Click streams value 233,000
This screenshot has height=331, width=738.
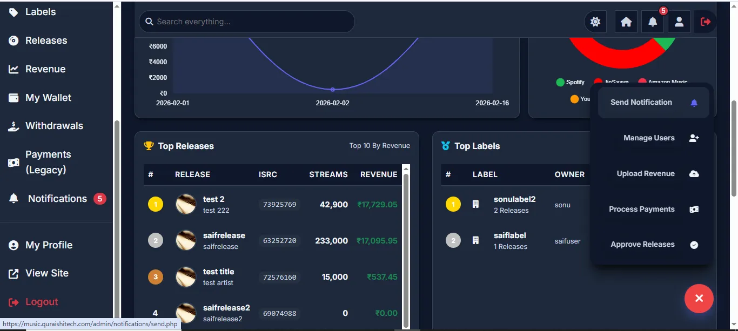coord(331,241)
